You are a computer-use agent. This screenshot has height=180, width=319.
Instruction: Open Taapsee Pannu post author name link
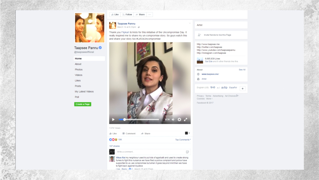click(126, 24)
